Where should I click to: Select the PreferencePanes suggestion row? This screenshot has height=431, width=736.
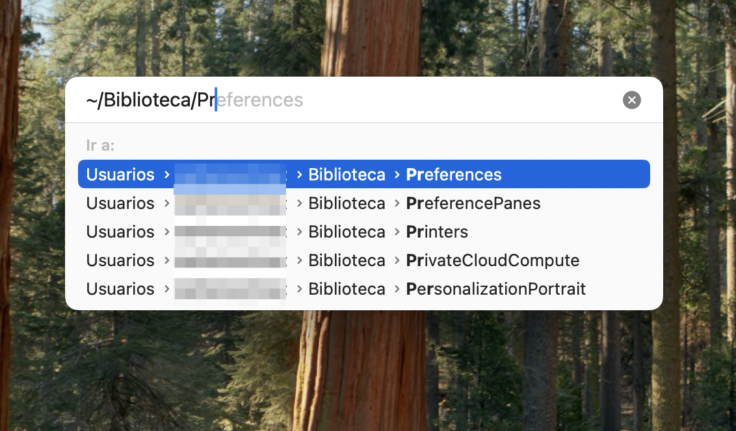[473, 203]
